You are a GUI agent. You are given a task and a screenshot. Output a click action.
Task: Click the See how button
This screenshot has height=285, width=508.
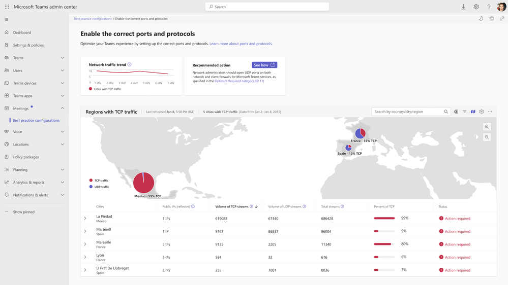(x=264, y=65)
